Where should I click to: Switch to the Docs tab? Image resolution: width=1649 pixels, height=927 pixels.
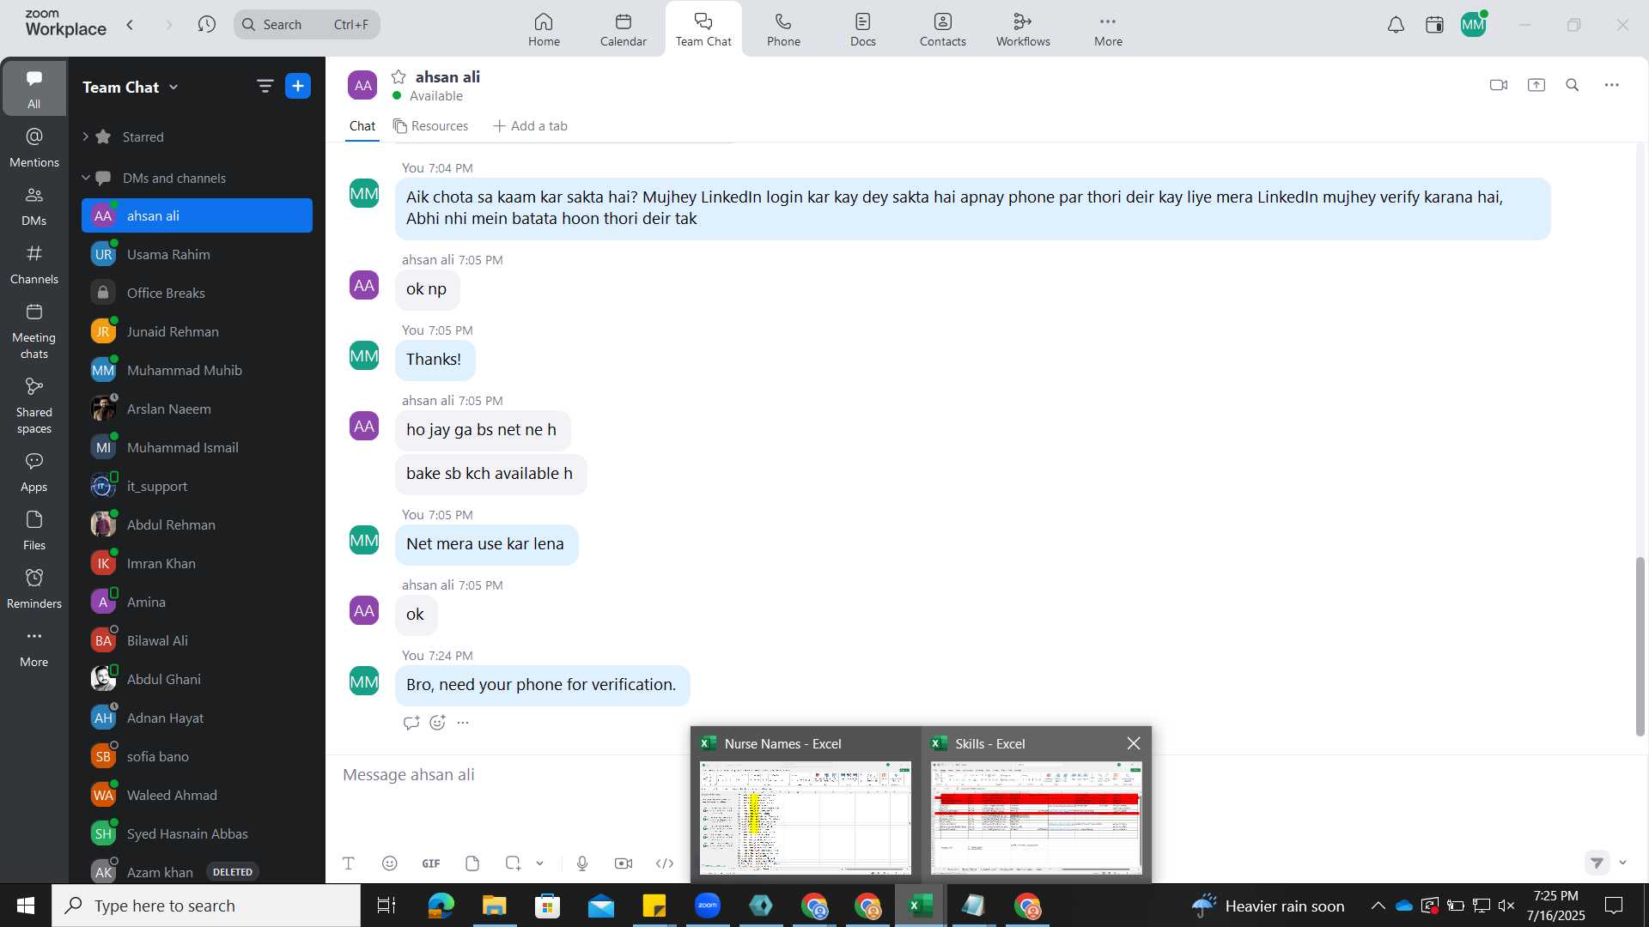pyautogui.click(x=863, y=29)
